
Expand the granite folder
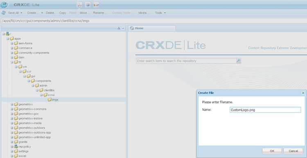pos(12,142)
